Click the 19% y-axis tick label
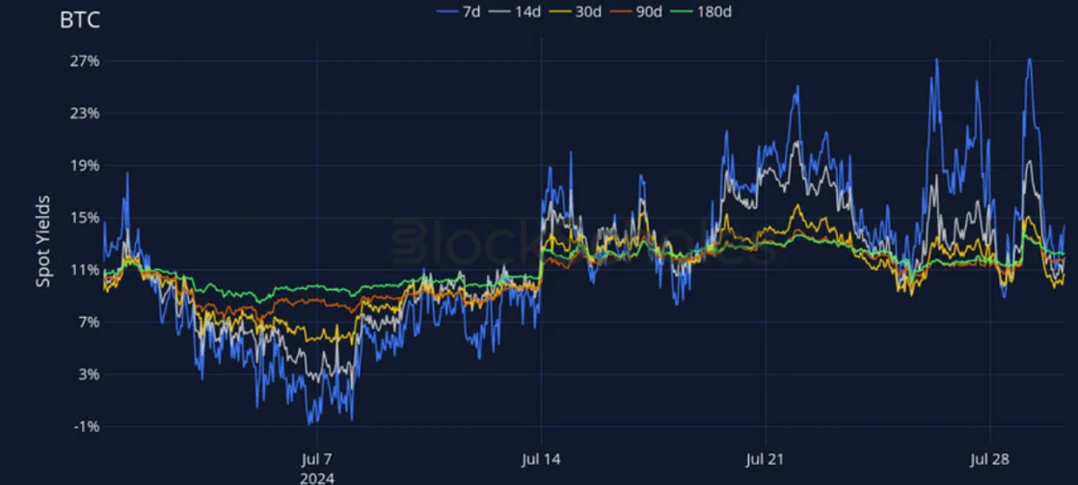Image resolution: width=1078 pixels, height=485 pixels. (x=87, y=166)
